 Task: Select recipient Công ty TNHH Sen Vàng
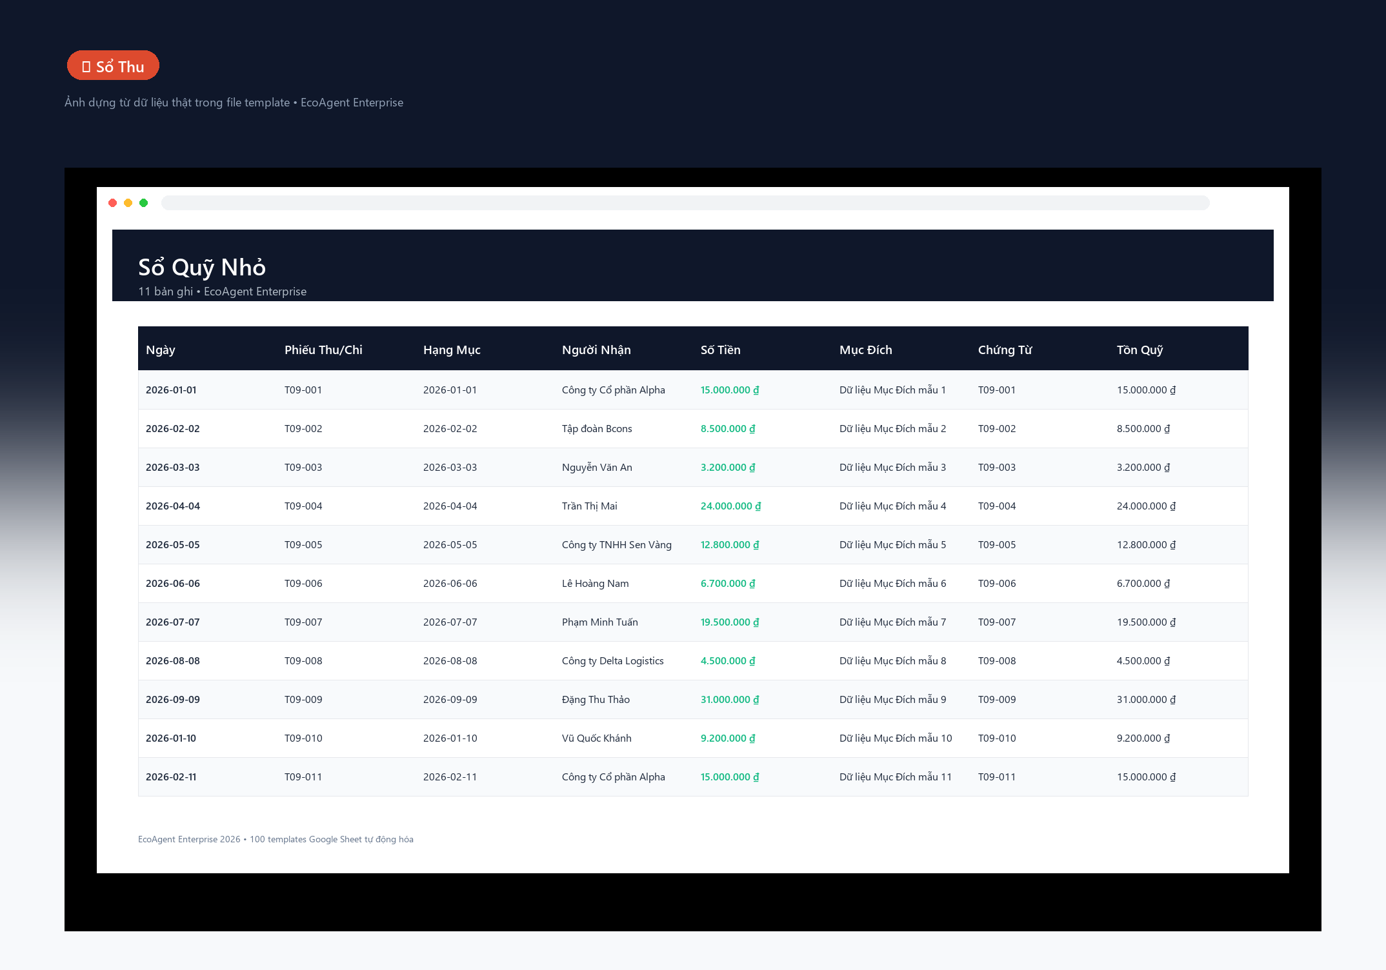617,544
